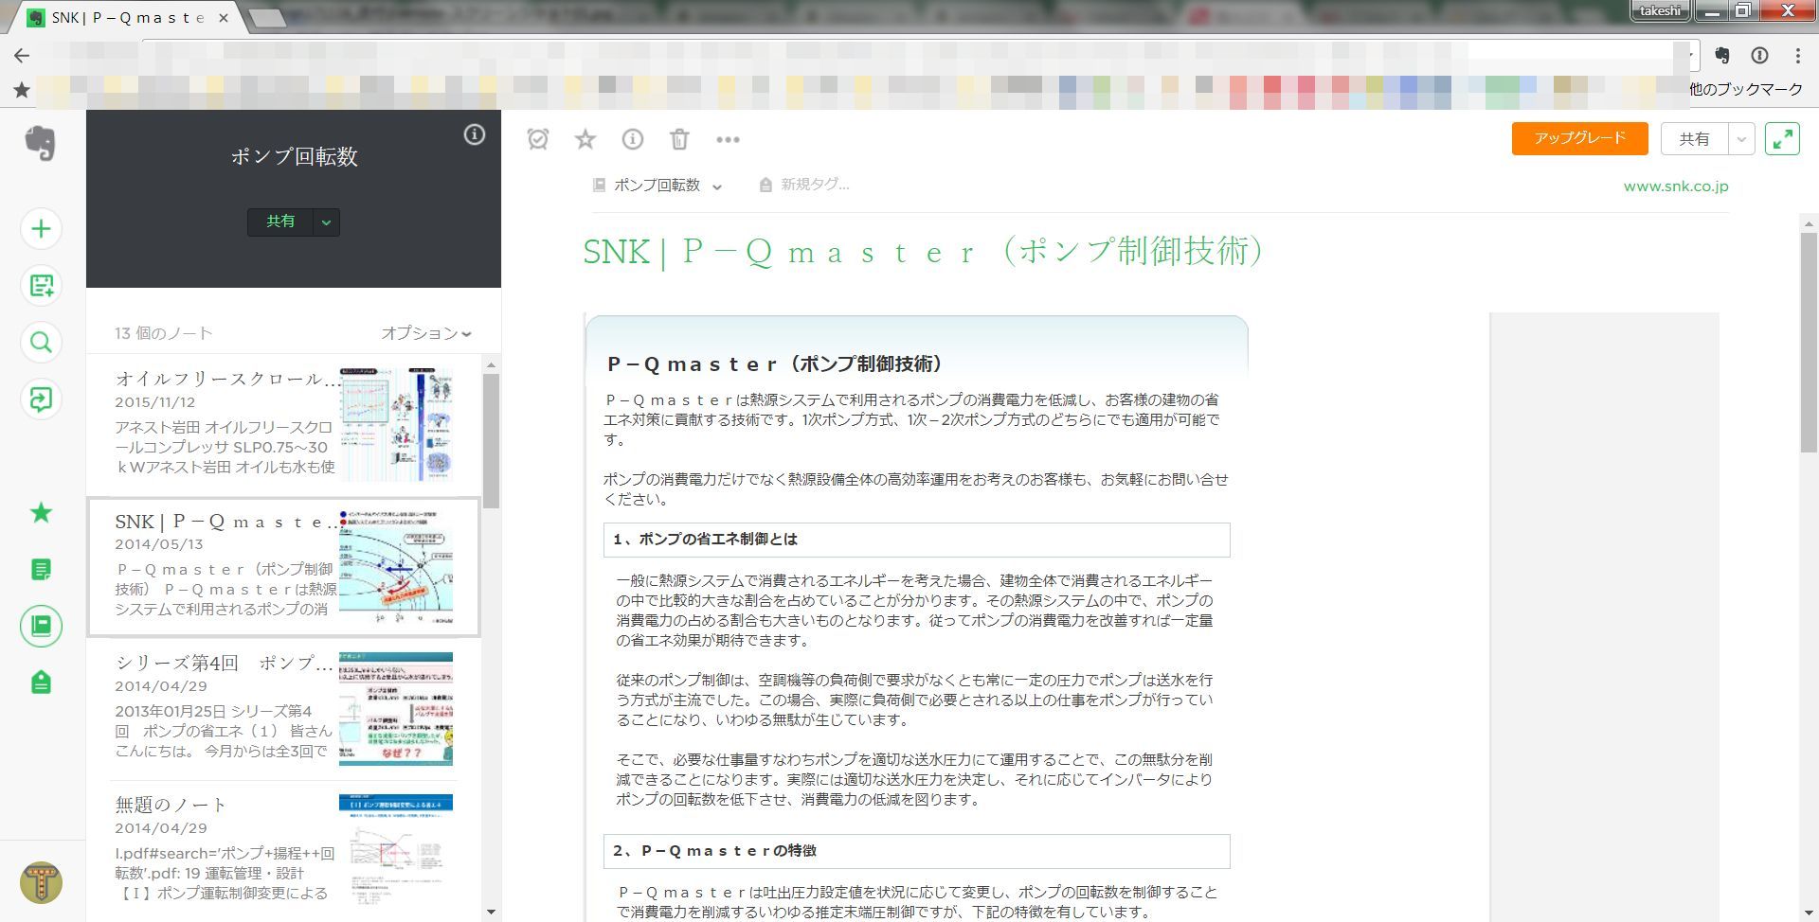The width and height of the screenshot is (1819, 922).
Task: Expand note to full screen
Action: point(1782,139)
